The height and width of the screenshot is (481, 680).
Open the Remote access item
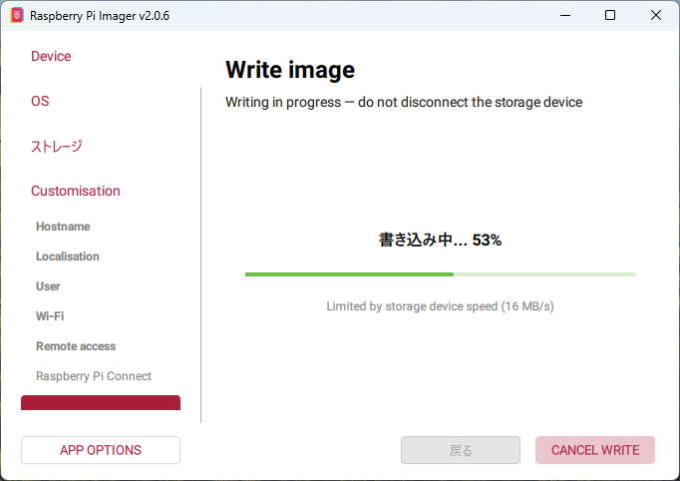pos(76,346)
